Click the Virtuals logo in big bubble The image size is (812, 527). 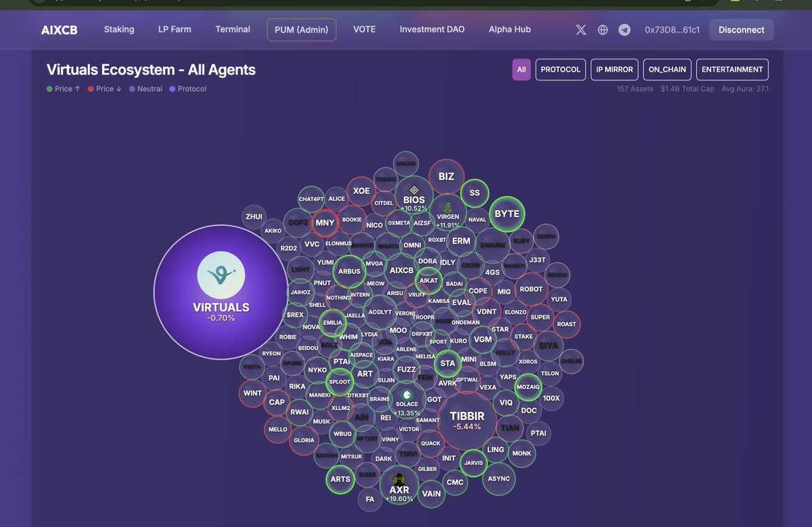click(221, 276)
